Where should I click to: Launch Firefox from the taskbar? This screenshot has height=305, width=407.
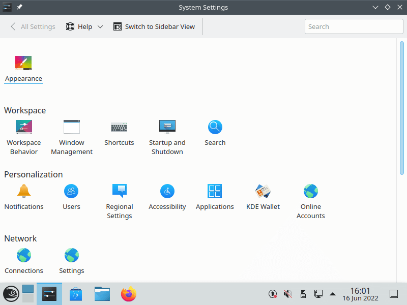click(129, 294)
